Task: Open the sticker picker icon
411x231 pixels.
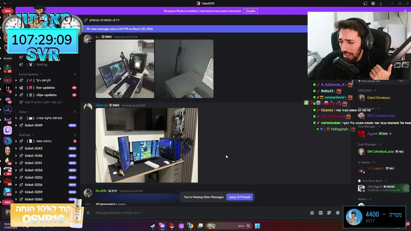Action: click(x=329, y=213)
